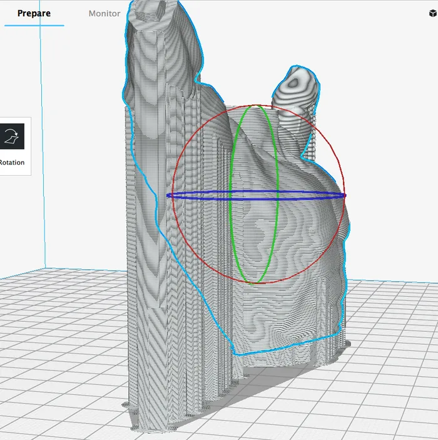Select the Rotation tool icon
438x440 pixels.
coord(11,136)
